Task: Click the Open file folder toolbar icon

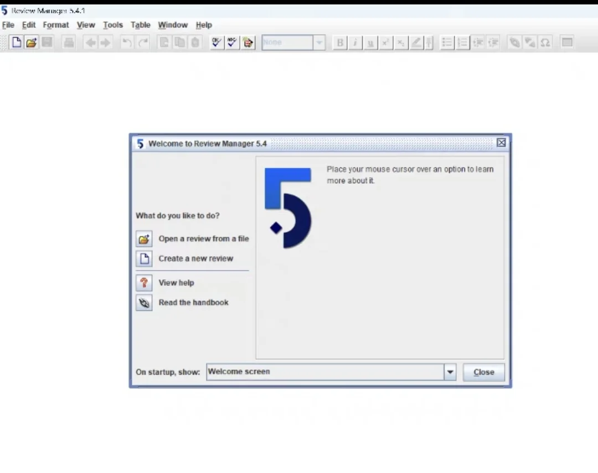Action: (31, 42)
